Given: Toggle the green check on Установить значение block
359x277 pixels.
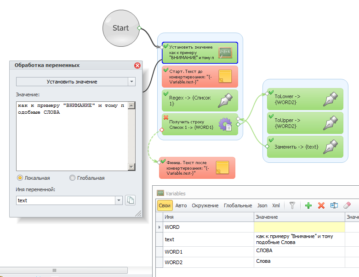Looking at the screenshot, I should 166,46.
